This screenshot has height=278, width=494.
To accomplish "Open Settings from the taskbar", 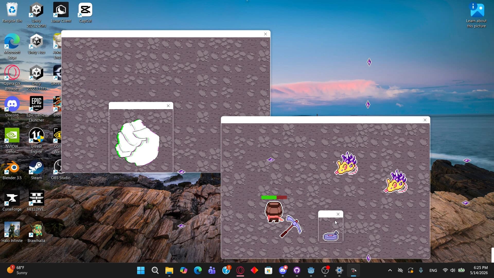I will point(339,270).
